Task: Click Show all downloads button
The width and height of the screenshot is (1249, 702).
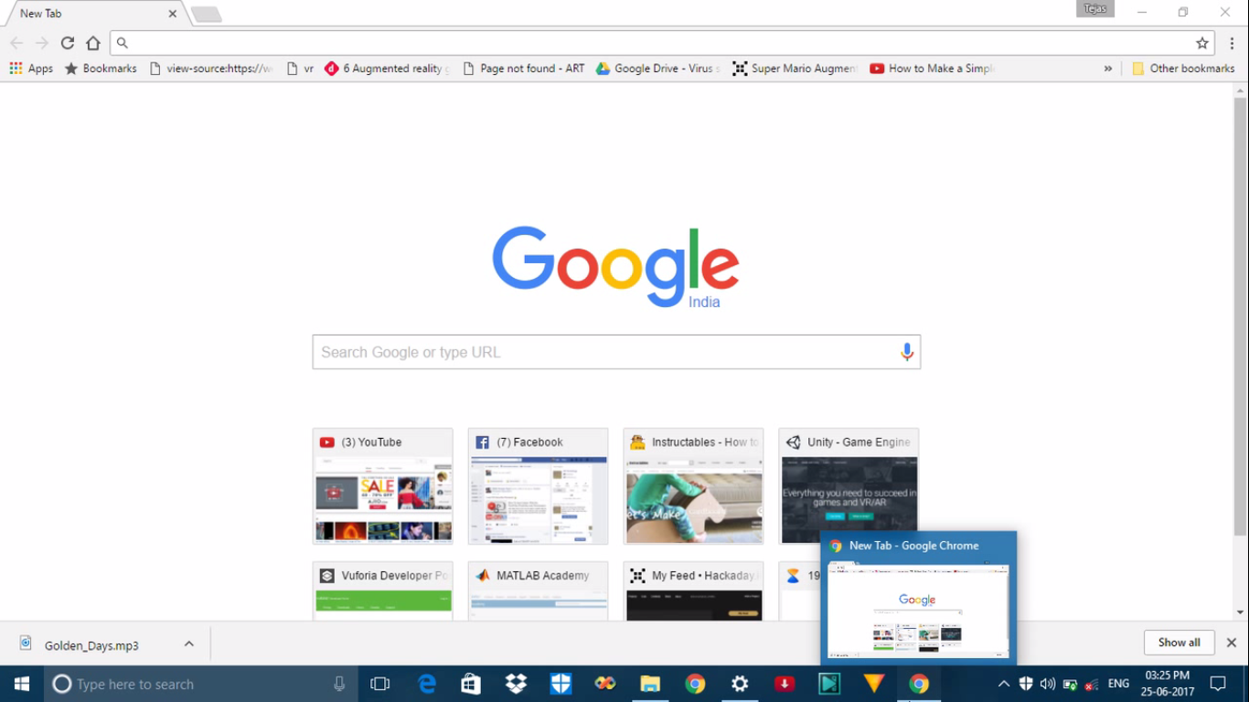Action: point(1179,643)
